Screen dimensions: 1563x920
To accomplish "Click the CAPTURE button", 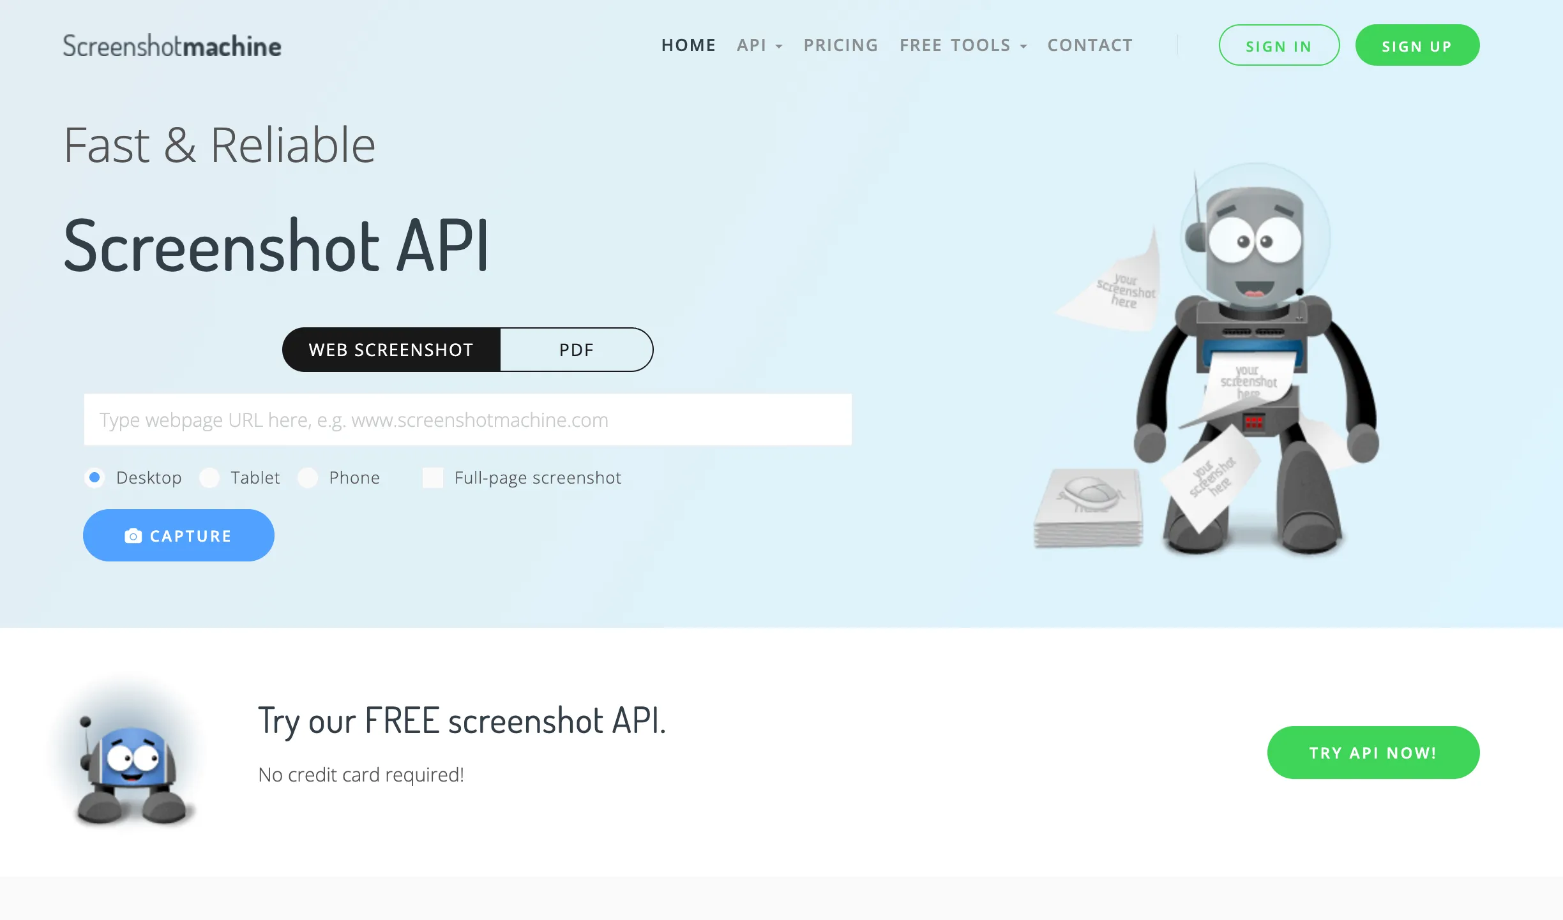I will [x=179, y=535].
